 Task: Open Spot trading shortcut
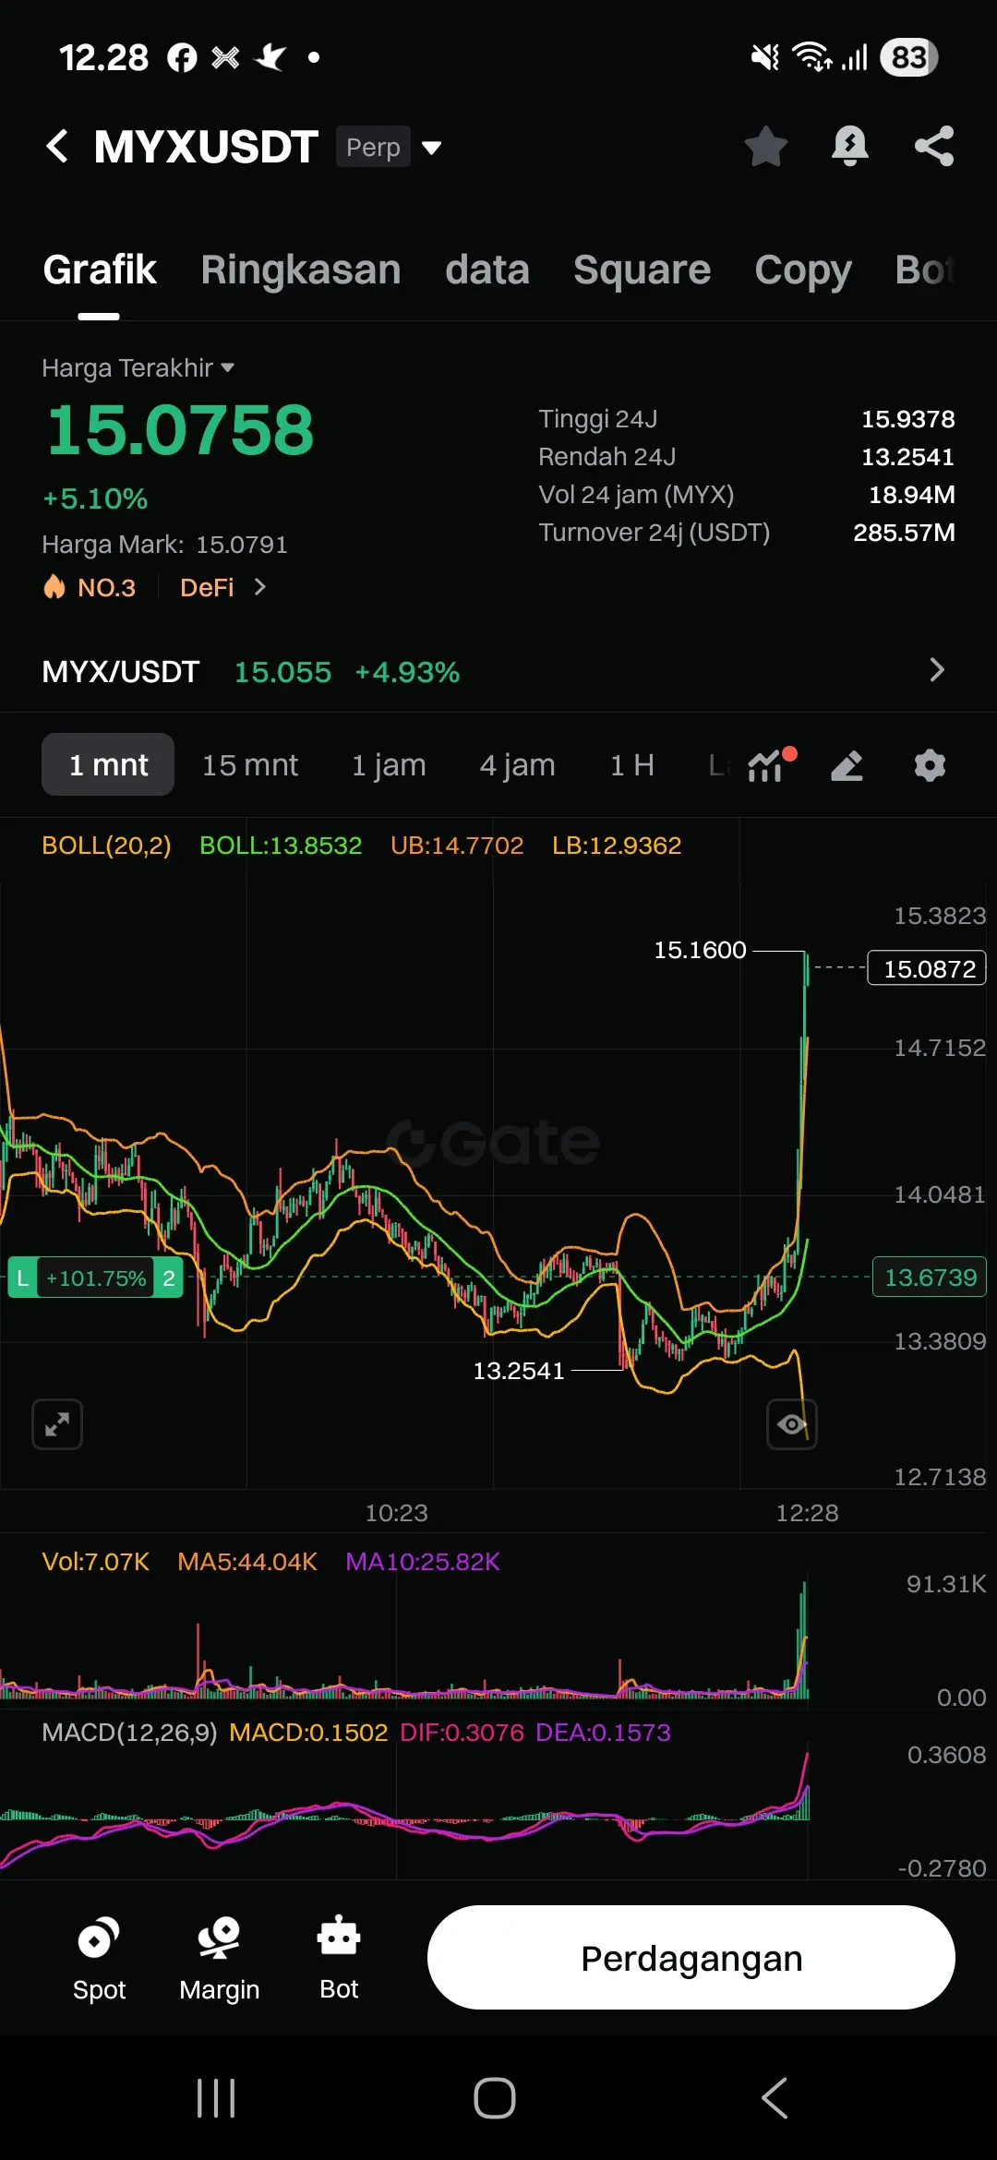click(x=99, y=1958)
